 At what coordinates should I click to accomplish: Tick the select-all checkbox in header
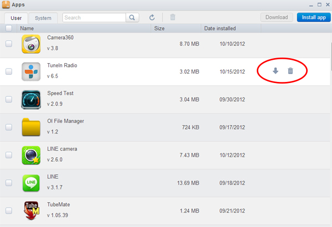[x=9, y=28]
